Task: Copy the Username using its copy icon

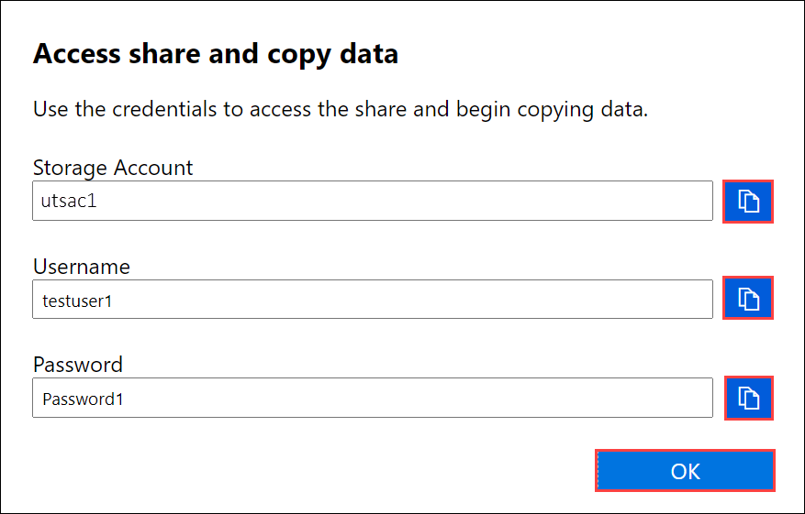Action: tap(748, 298)
